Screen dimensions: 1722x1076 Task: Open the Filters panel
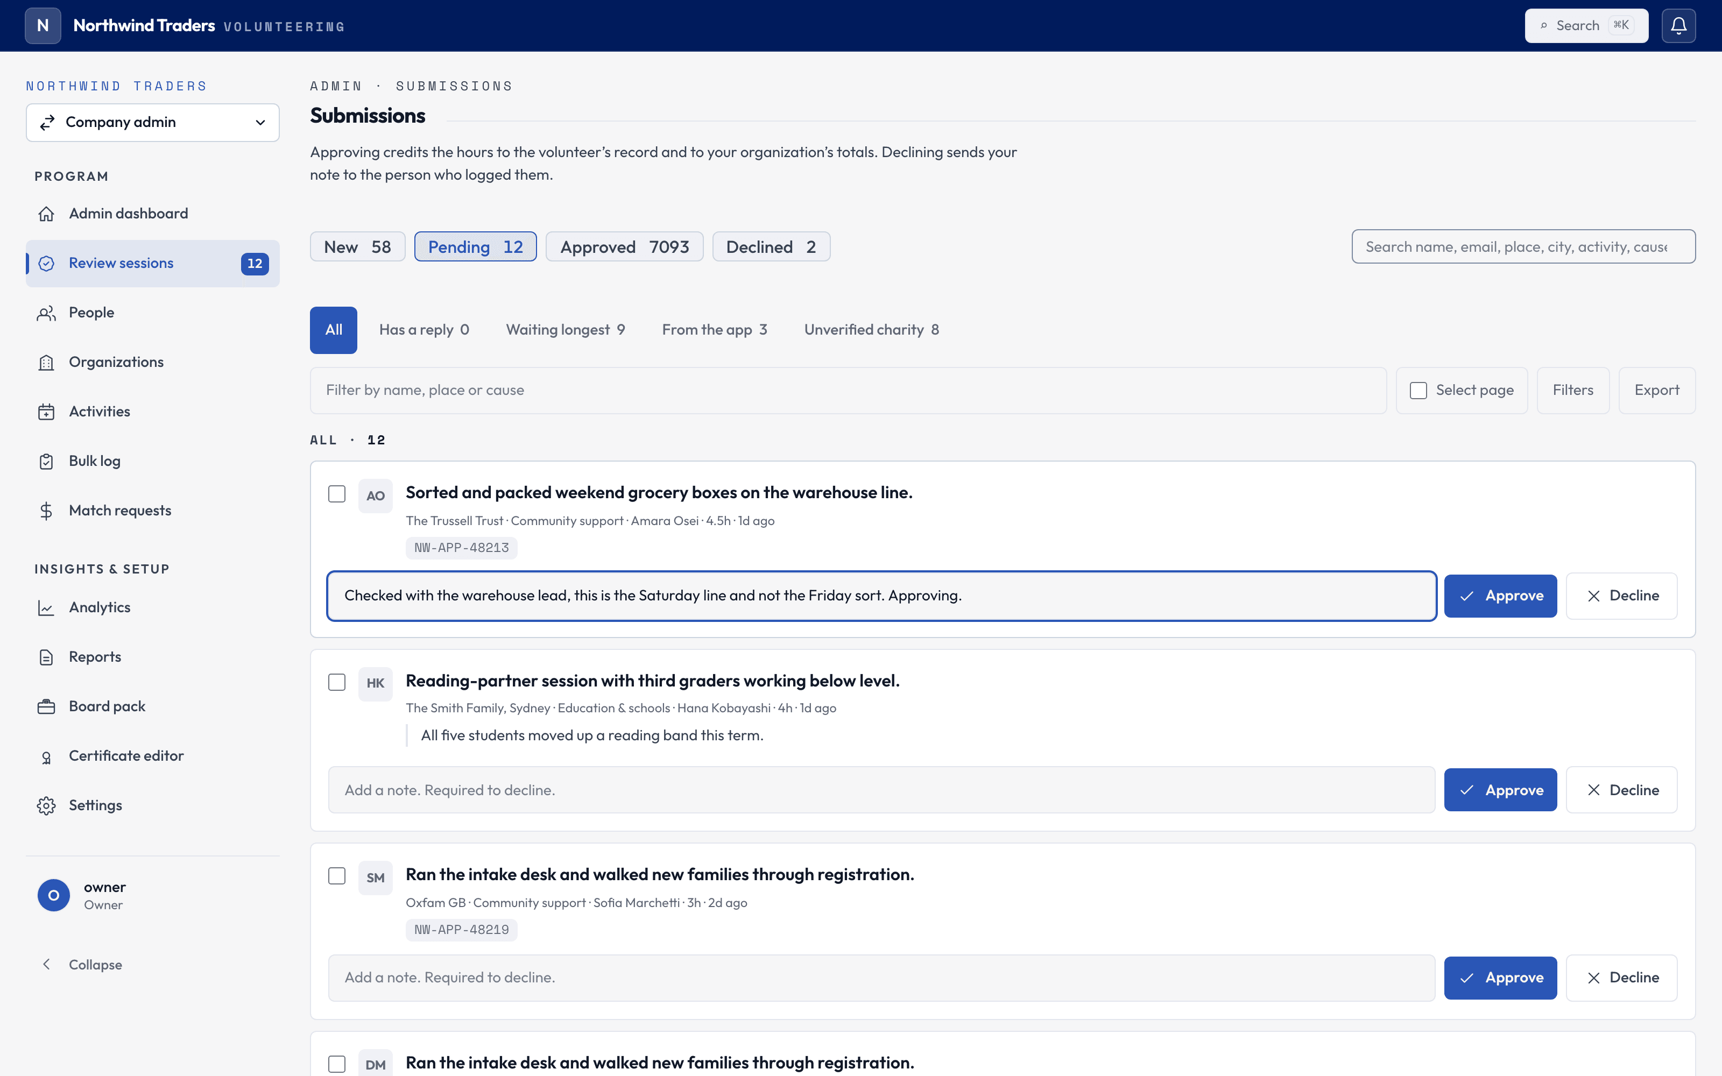click(x=1572, y=390)
